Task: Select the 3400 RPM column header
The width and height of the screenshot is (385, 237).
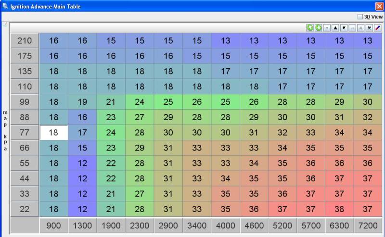Action: pyautogui.click(x=197, y=225)
